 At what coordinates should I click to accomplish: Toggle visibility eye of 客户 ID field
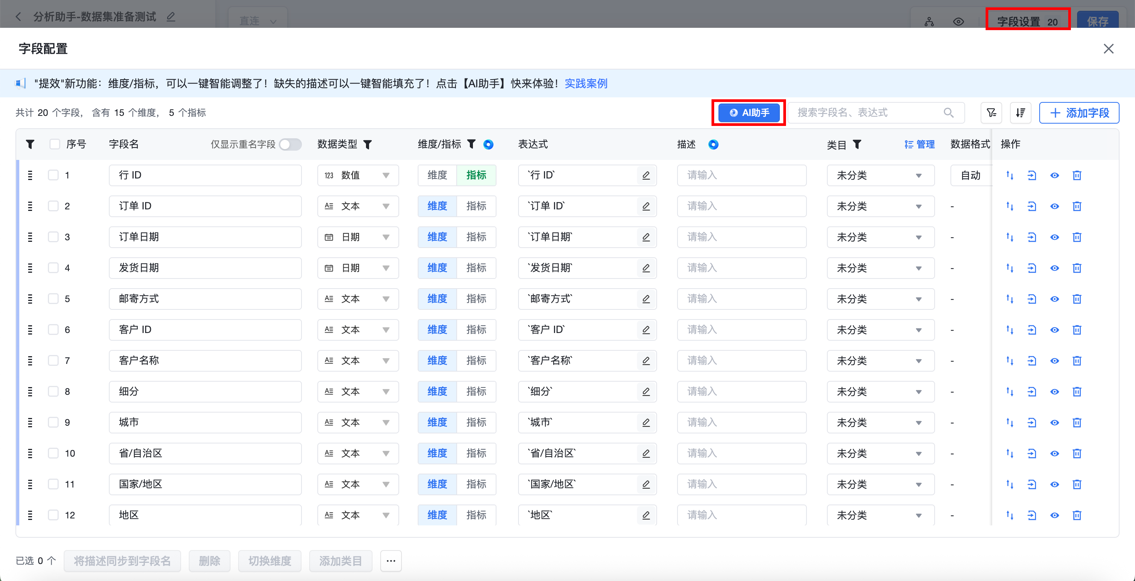pyautogui.click(x=1054, y=330)
